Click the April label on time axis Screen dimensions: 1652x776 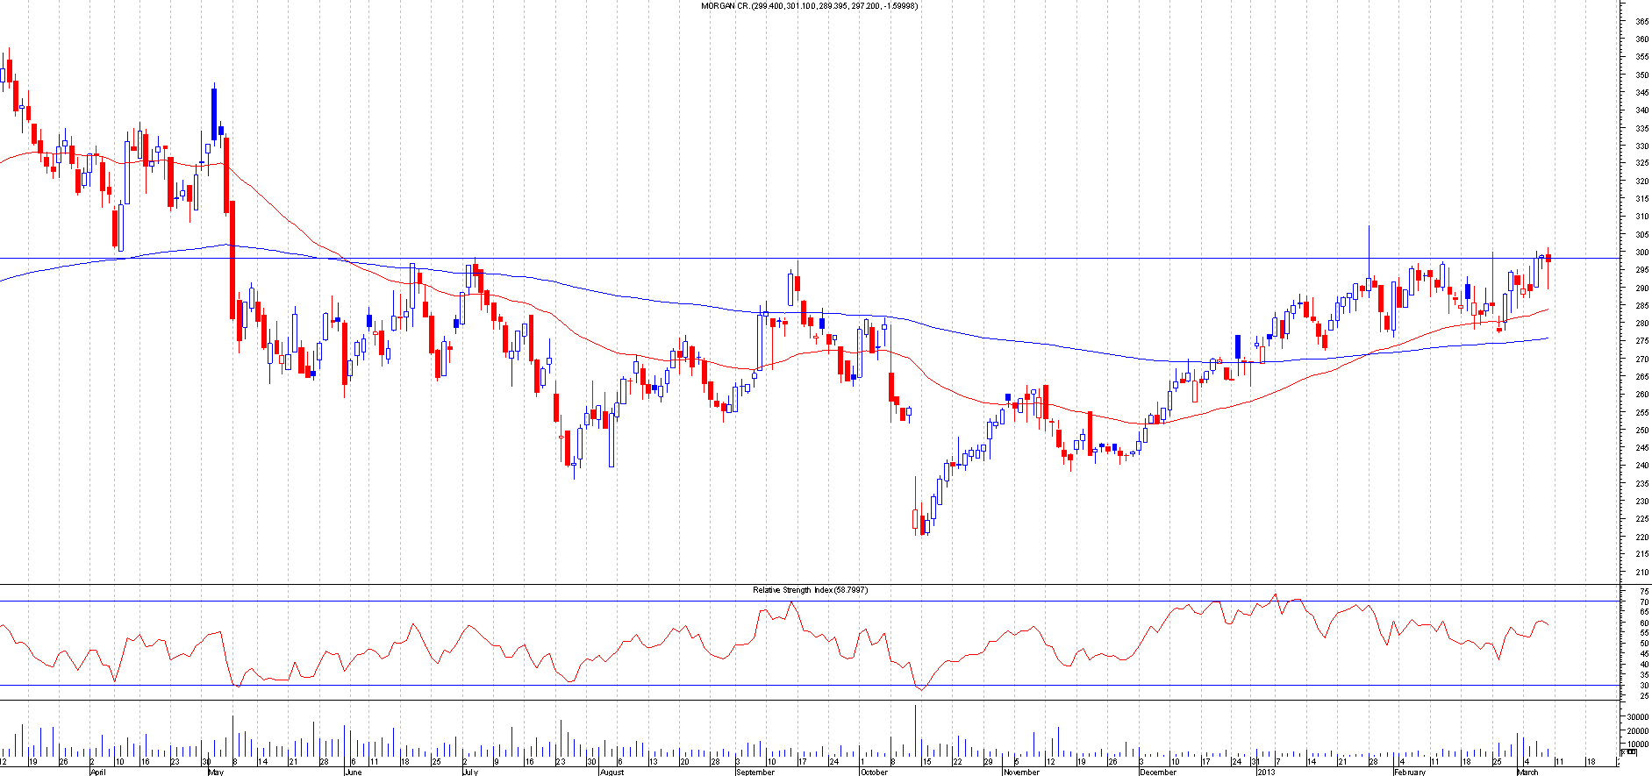pyautogui.click(x=97, y=772)
